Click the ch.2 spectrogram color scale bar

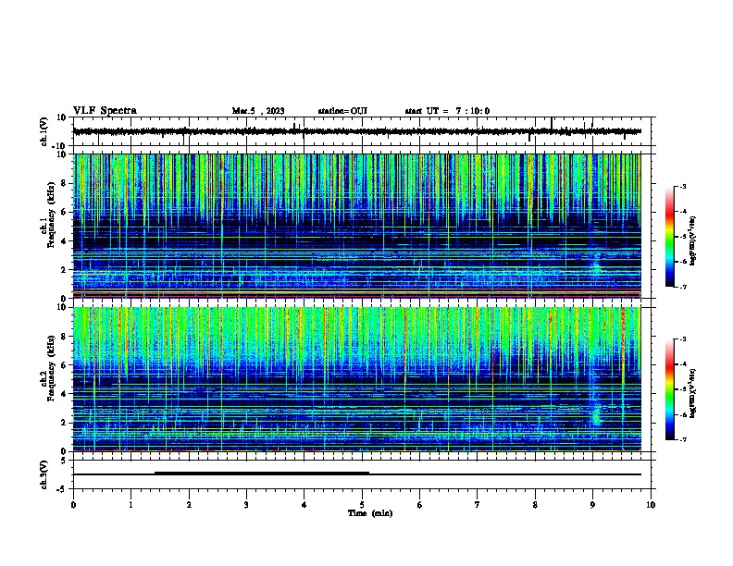[x=669, y=389]
